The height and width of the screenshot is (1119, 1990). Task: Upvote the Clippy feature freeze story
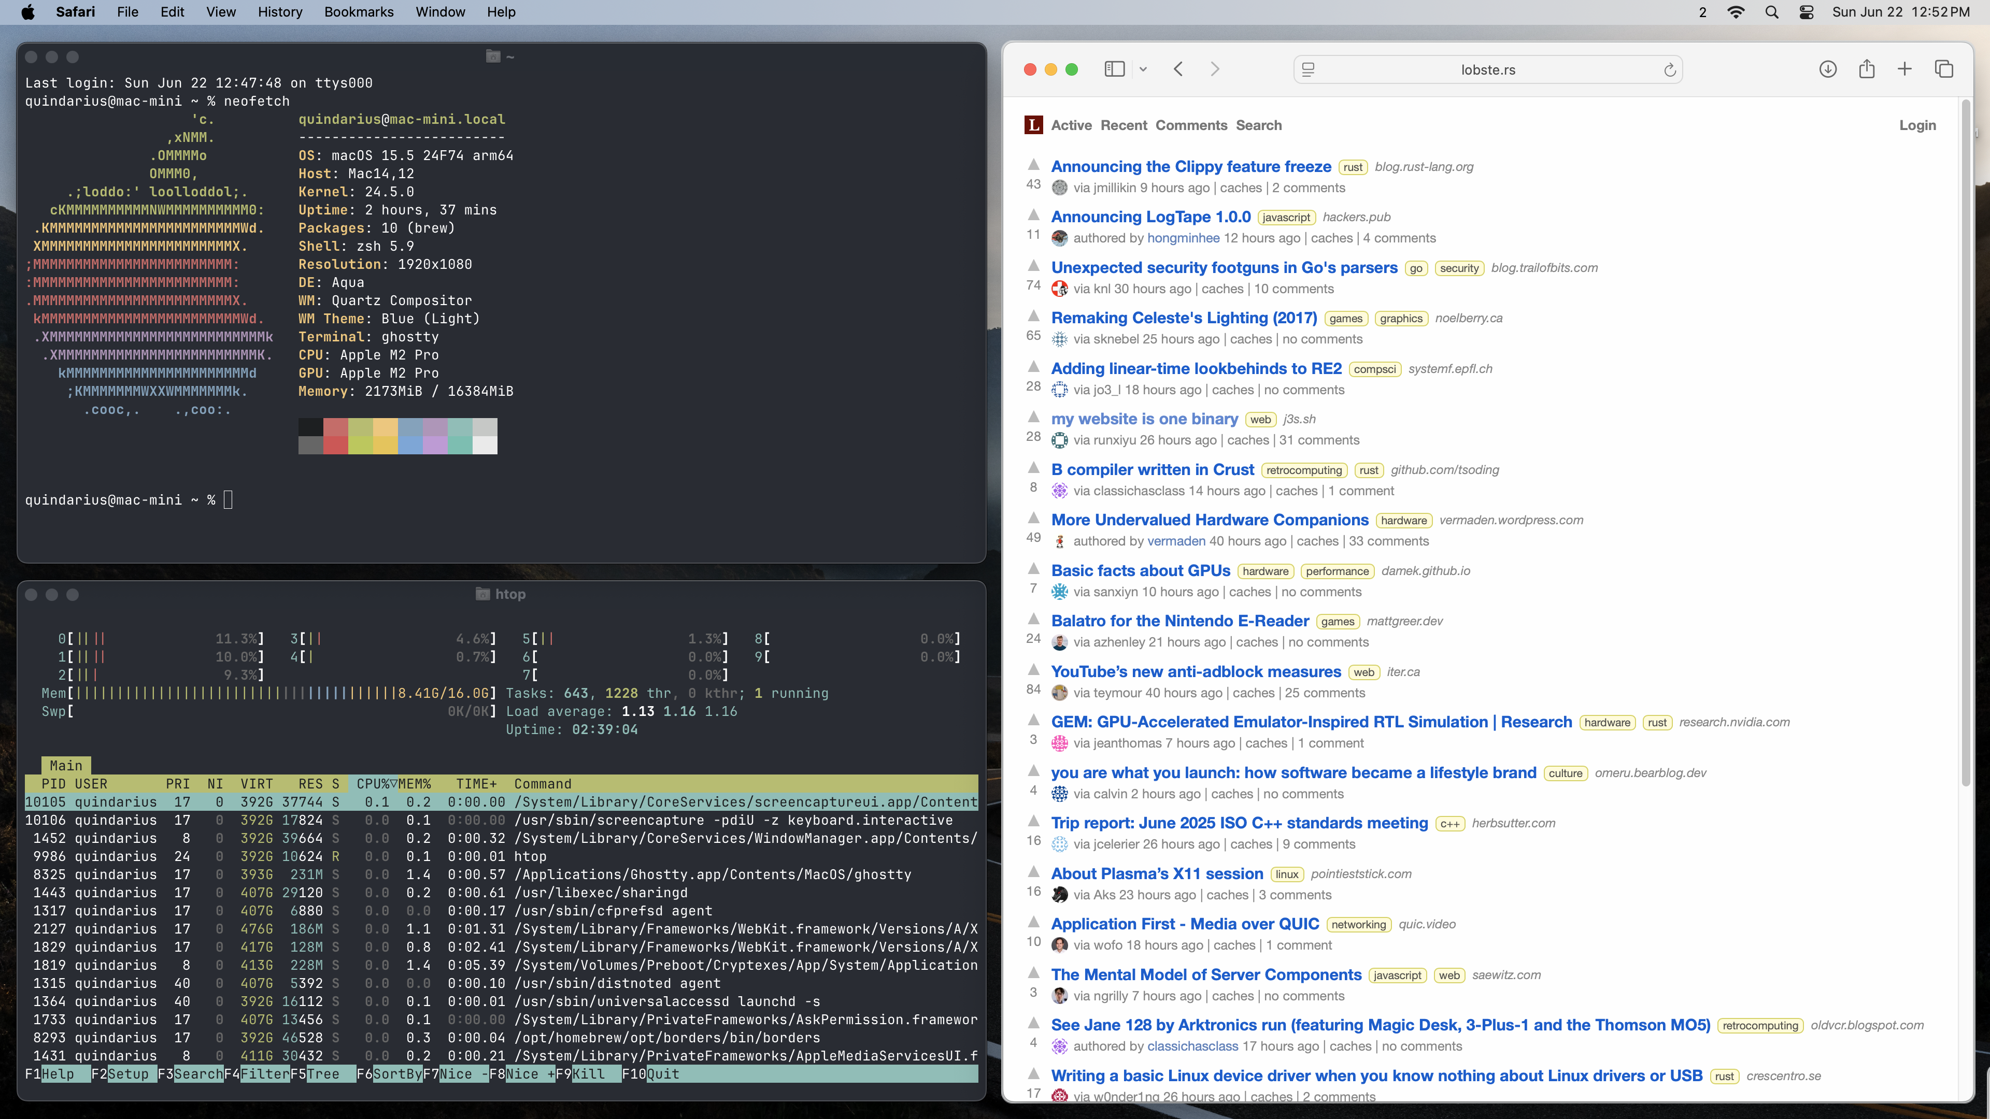(1034, 165)
